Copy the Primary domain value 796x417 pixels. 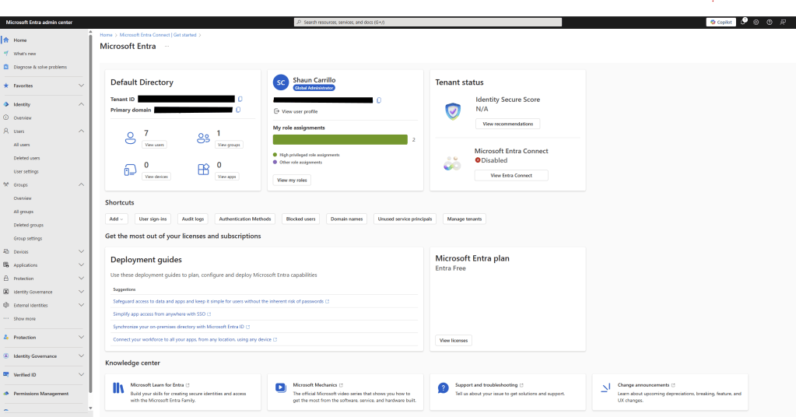coord(238,110)
